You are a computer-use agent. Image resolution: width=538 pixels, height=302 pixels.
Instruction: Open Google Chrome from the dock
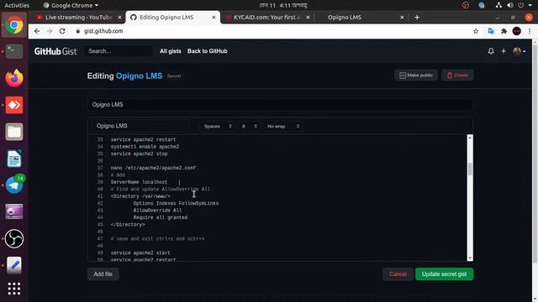point(14,25)
